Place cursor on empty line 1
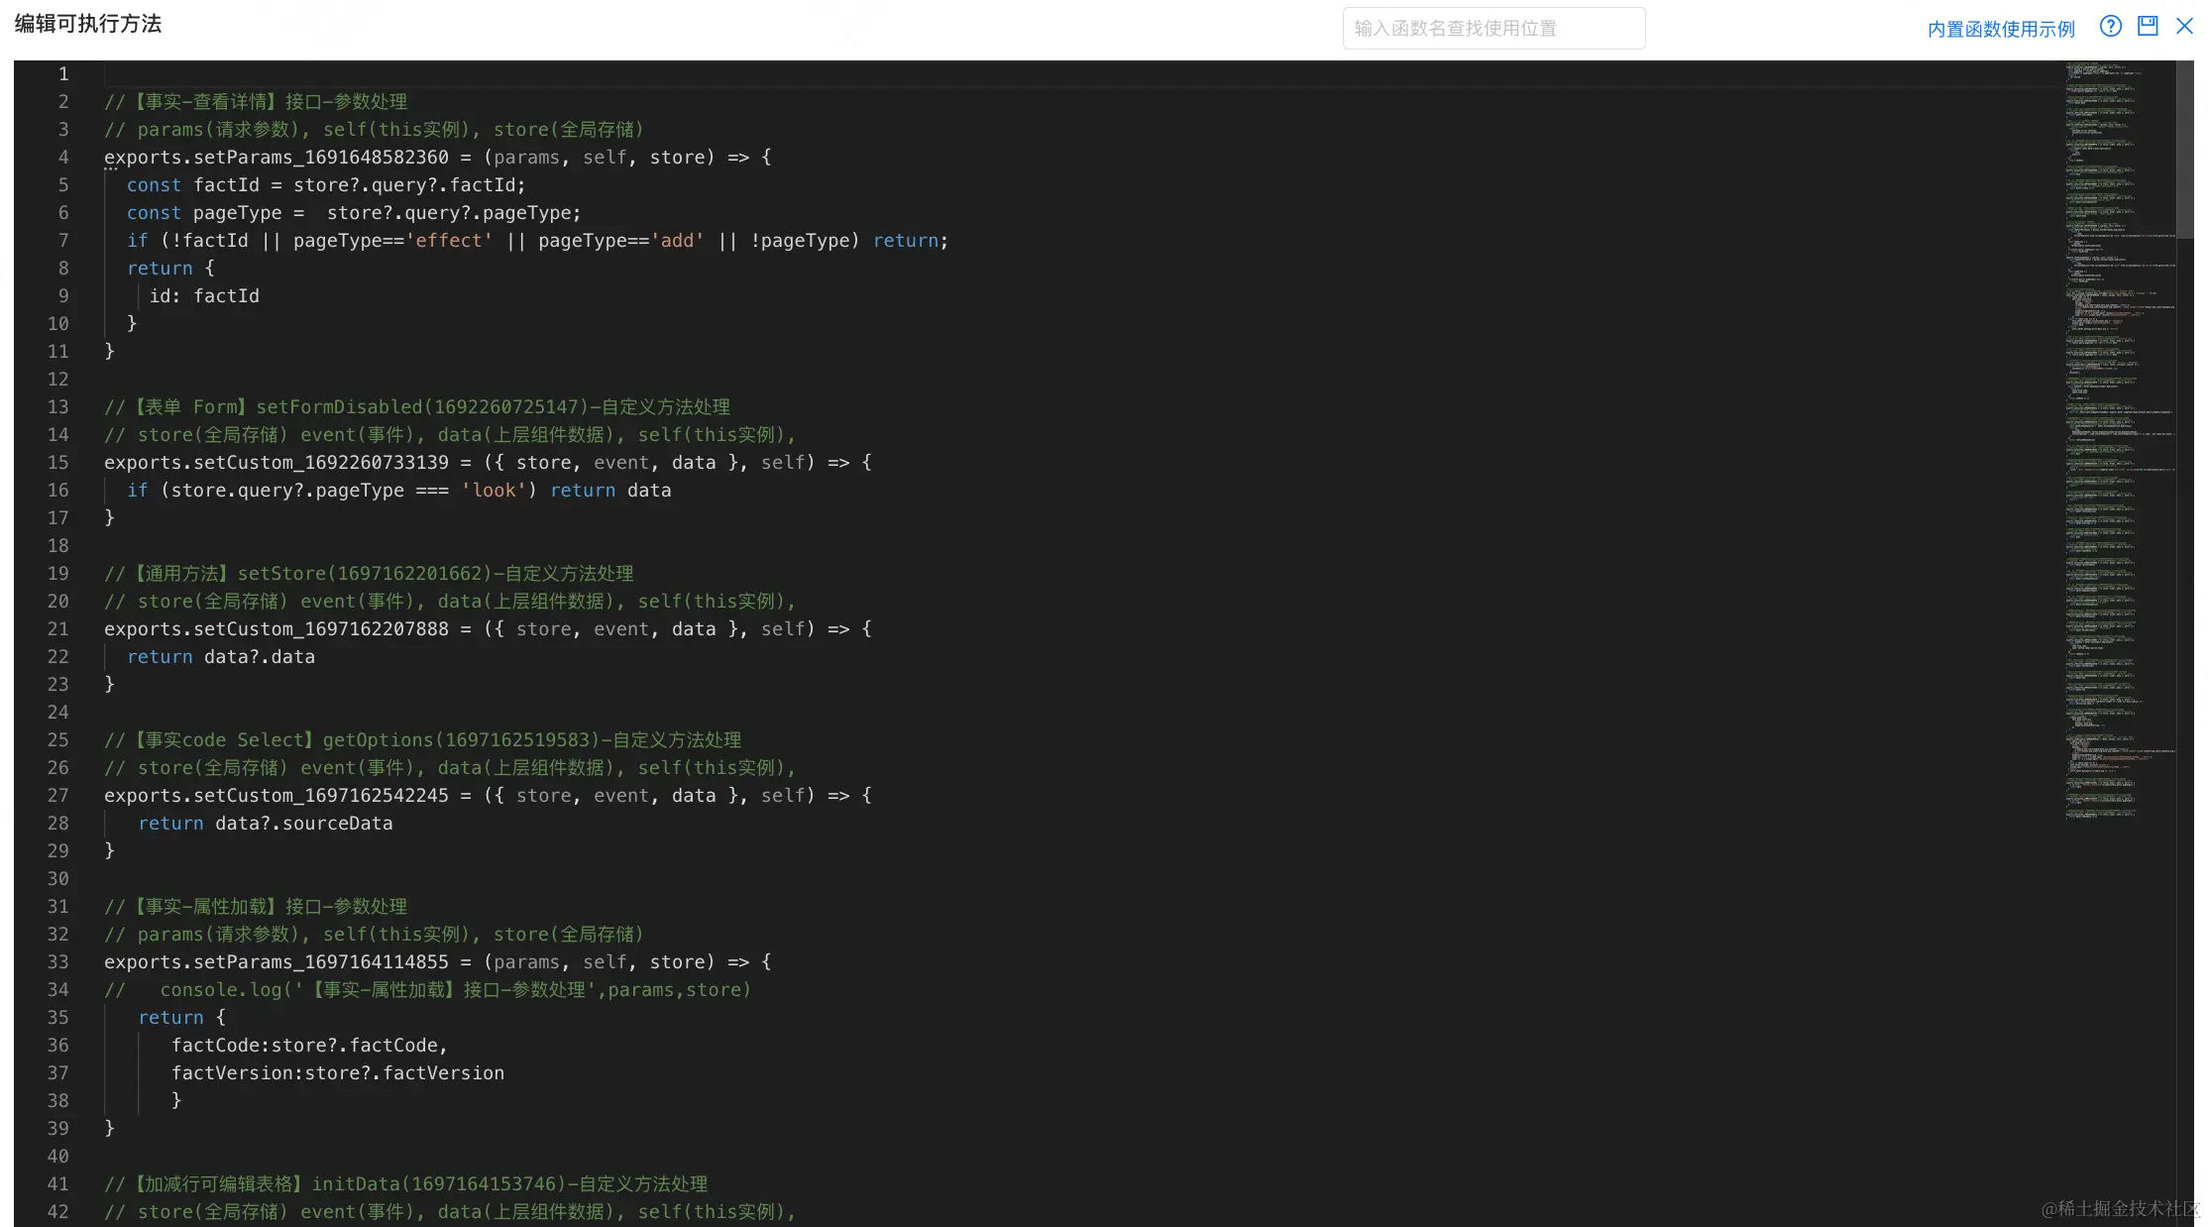2208x1227 pixels. [1080, 74]
